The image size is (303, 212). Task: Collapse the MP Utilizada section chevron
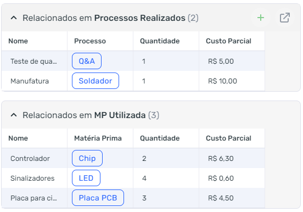click(x=14, y=115)
